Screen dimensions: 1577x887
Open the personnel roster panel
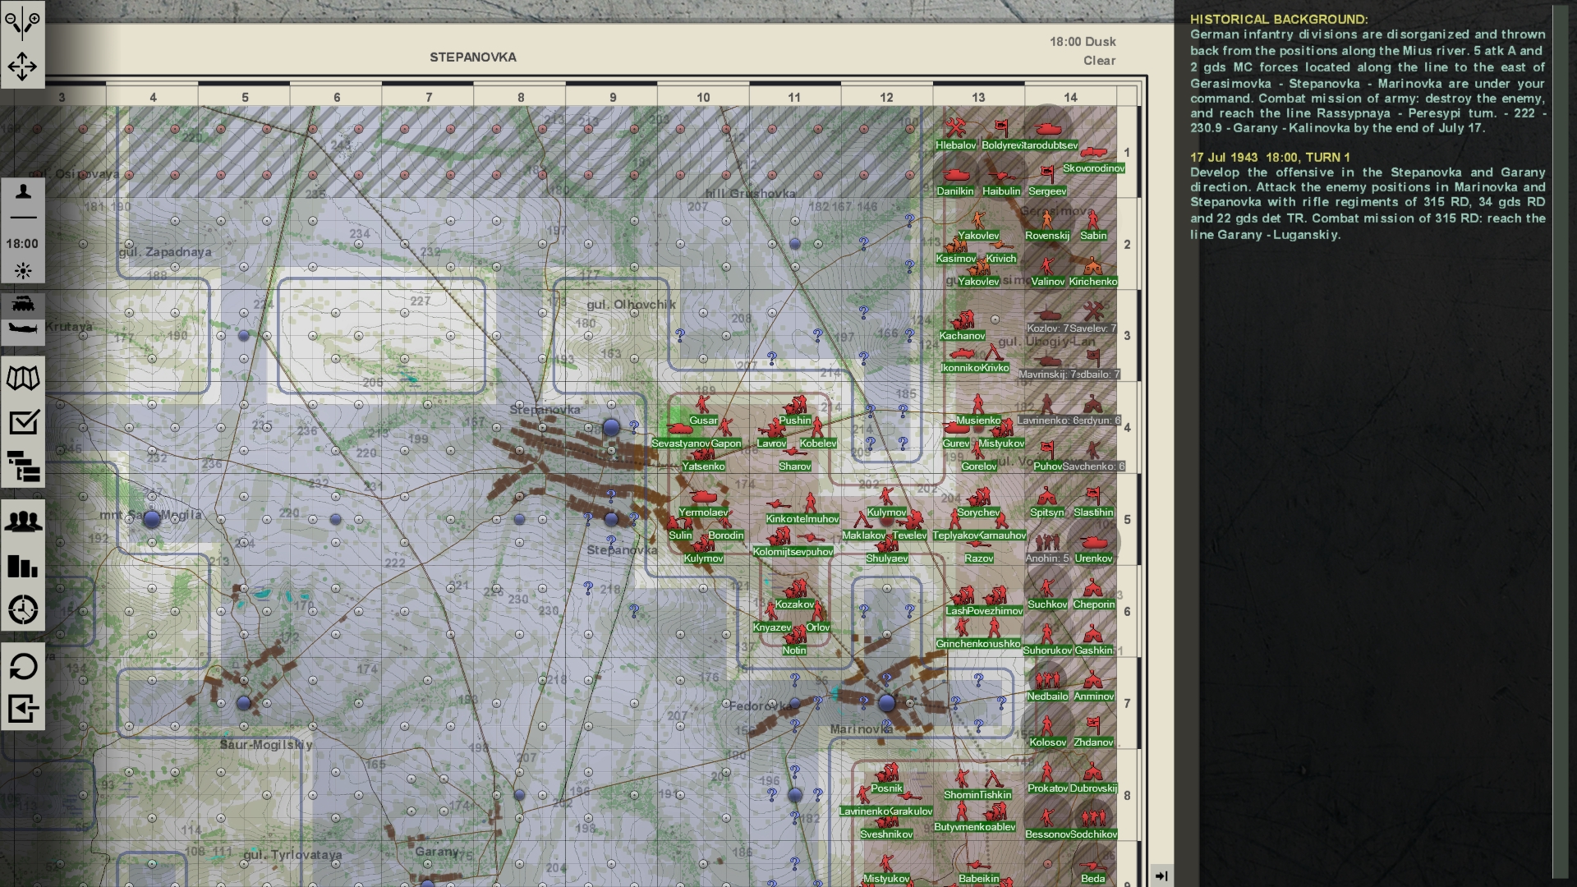[x=23, y=520]
